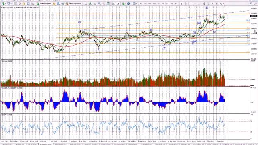Open the Data Window panel
Viewport: 258px width, 145px height.
pos(20,4)
